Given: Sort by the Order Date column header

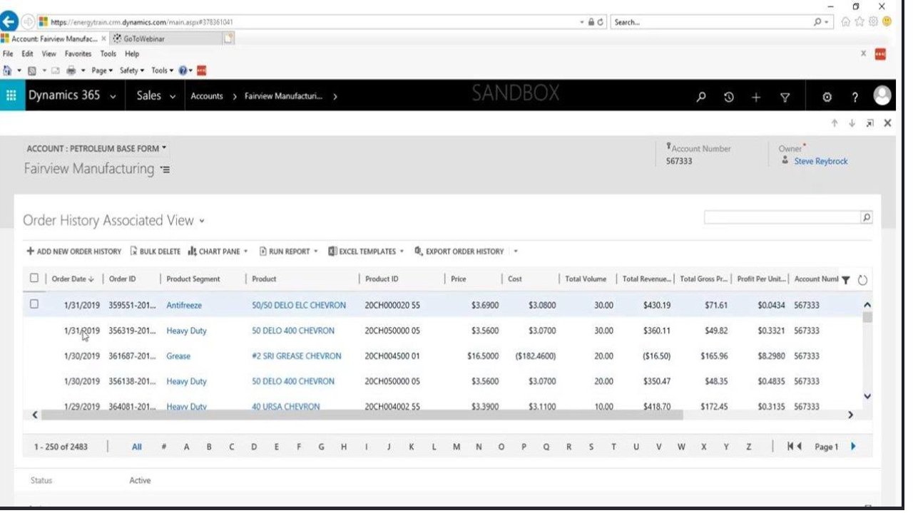Looking at the screenshot, I should (73, 279).
